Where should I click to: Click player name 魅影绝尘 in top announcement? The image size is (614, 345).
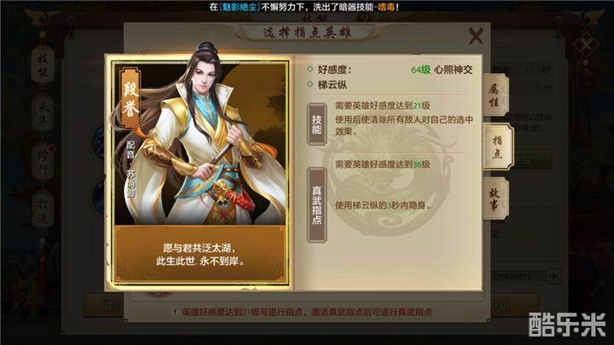(240, 7)
